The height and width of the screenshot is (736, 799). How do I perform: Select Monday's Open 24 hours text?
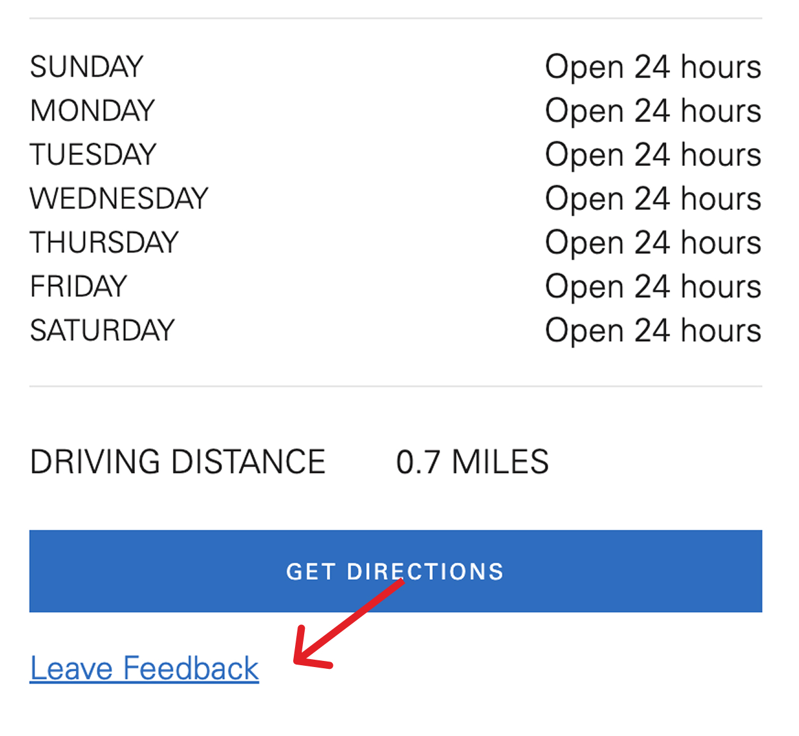pos(653,110)
